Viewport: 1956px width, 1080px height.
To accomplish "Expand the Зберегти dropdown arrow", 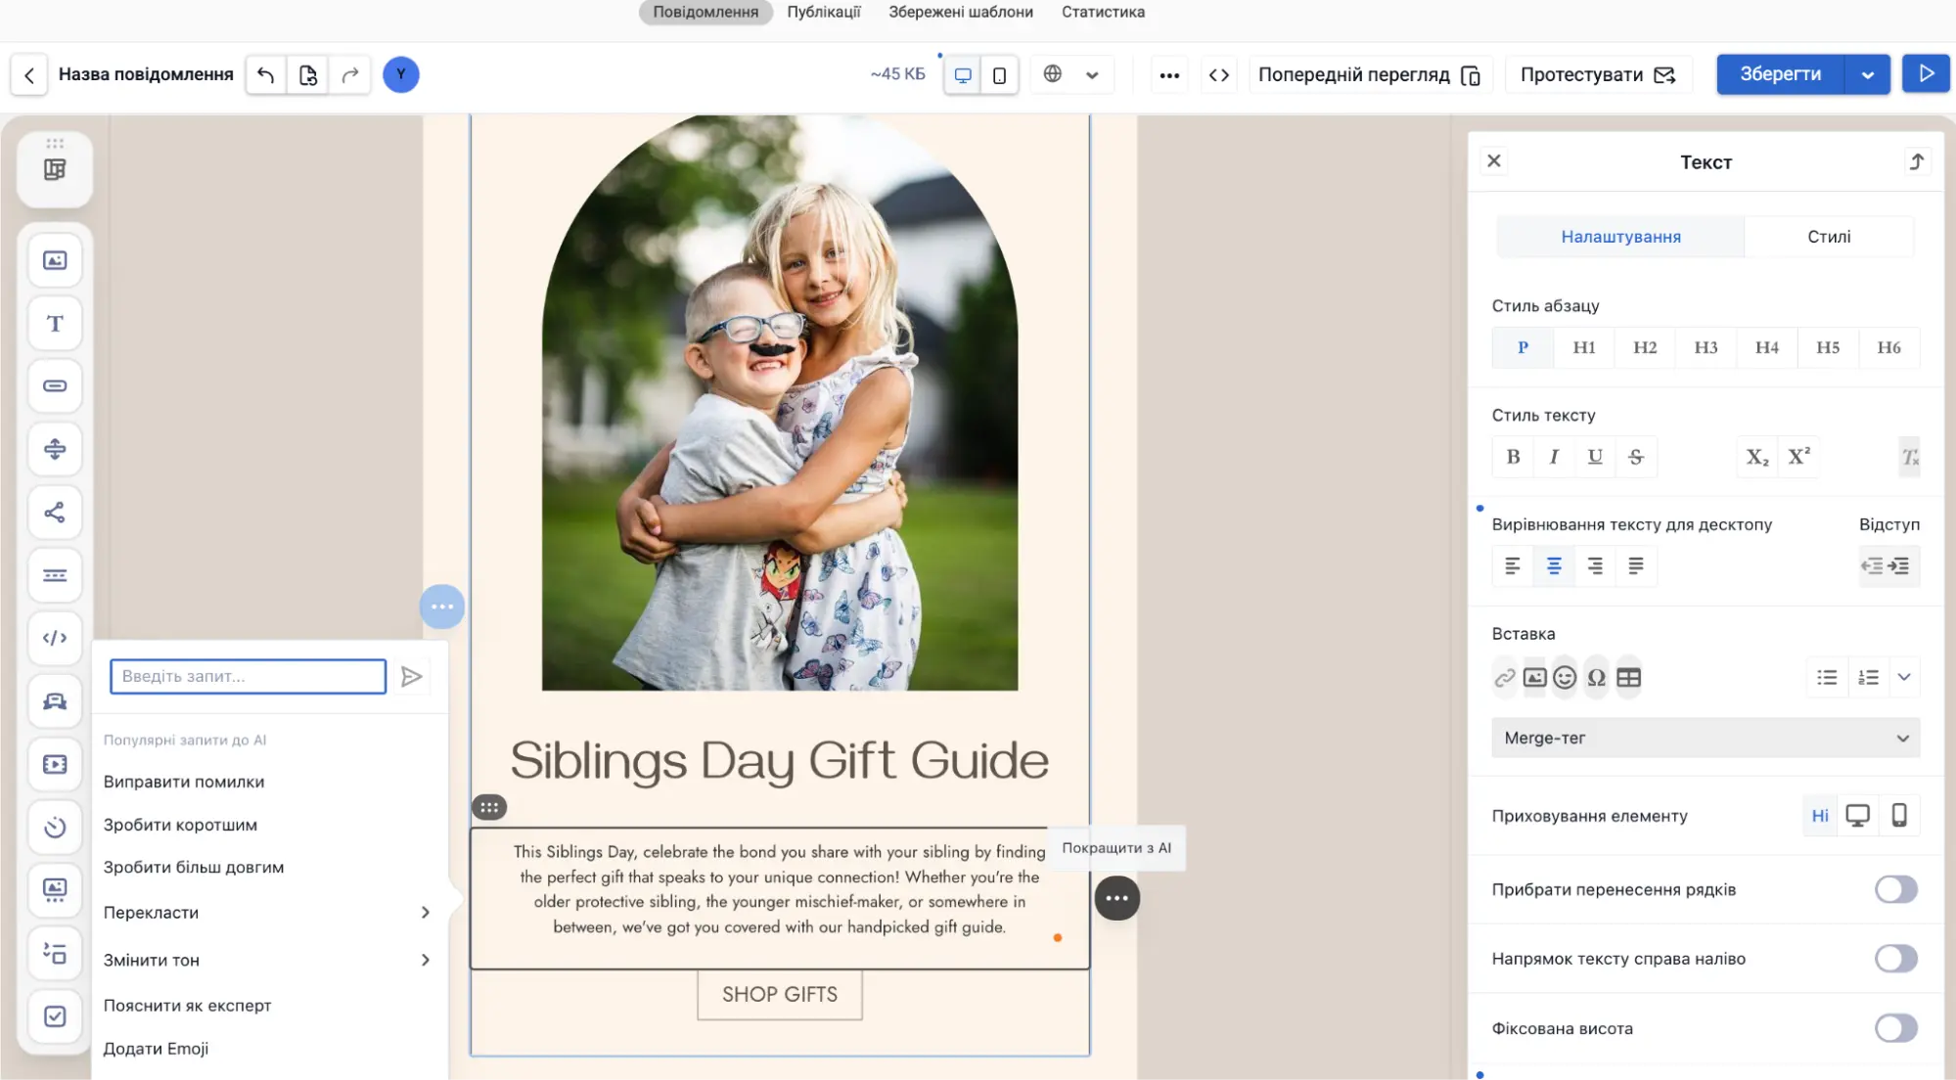I will (1868, 75).
